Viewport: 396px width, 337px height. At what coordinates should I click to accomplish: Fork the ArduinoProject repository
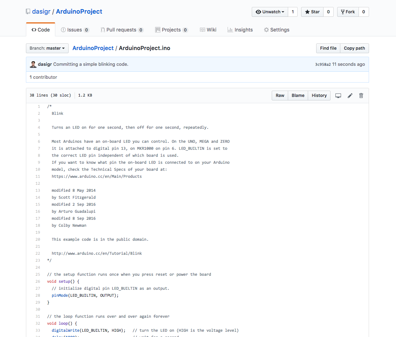348,12
